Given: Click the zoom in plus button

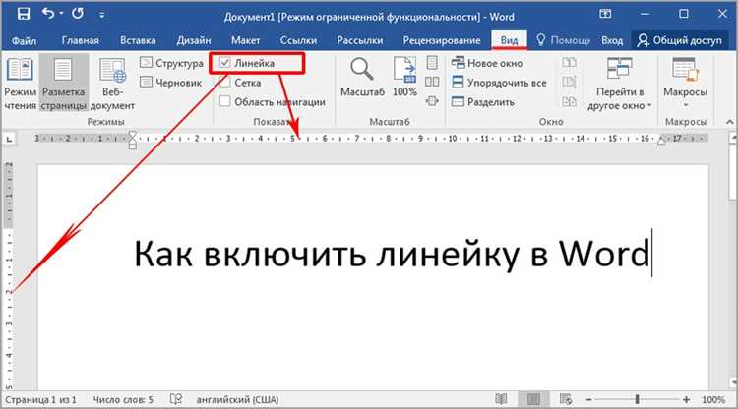Looking at the screenshot, I should (686, 399).
